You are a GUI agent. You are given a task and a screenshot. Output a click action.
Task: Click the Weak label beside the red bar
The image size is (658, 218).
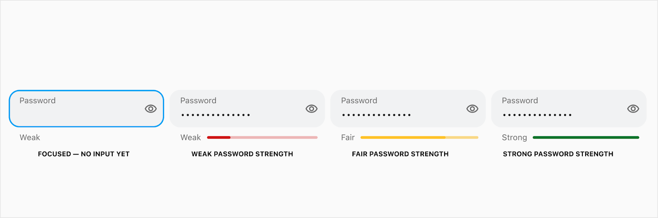pyautogui.click(x=191, y=137)
